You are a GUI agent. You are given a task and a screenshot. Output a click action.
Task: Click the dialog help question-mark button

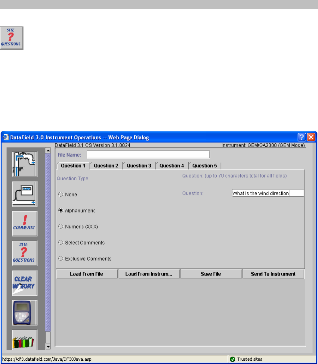tap(302, 137)
